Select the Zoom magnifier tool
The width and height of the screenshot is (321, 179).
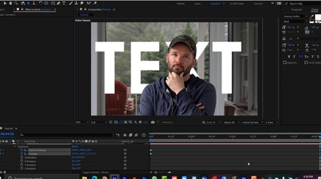(16, 3)
